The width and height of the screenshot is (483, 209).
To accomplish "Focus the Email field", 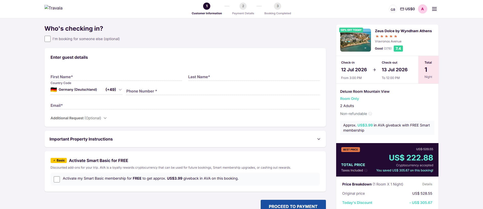I will [x=185, y=106].
